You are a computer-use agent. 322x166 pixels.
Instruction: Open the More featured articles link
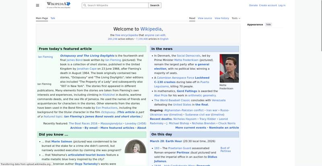coord(117,128)
